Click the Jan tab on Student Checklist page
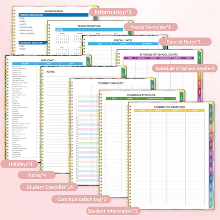Screen dimensions: 220x220 [152, 85]
